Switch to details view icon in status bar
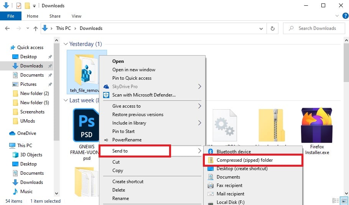 (x=336, y=200)
